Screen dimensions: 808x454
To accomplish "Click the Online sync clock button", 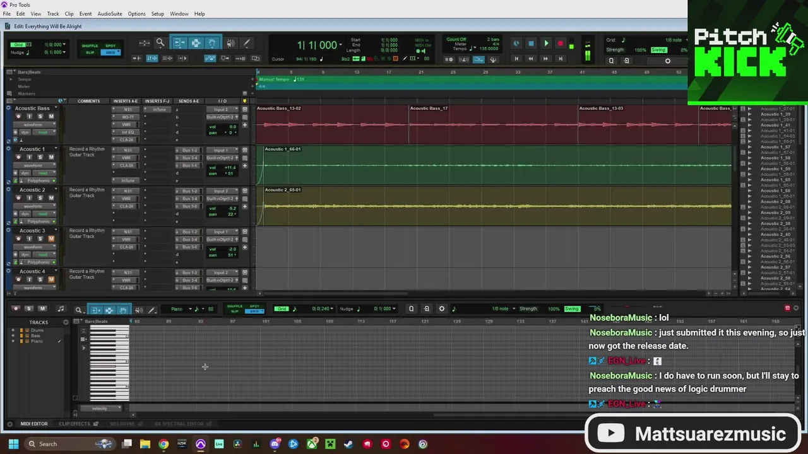I will [516, 44].
